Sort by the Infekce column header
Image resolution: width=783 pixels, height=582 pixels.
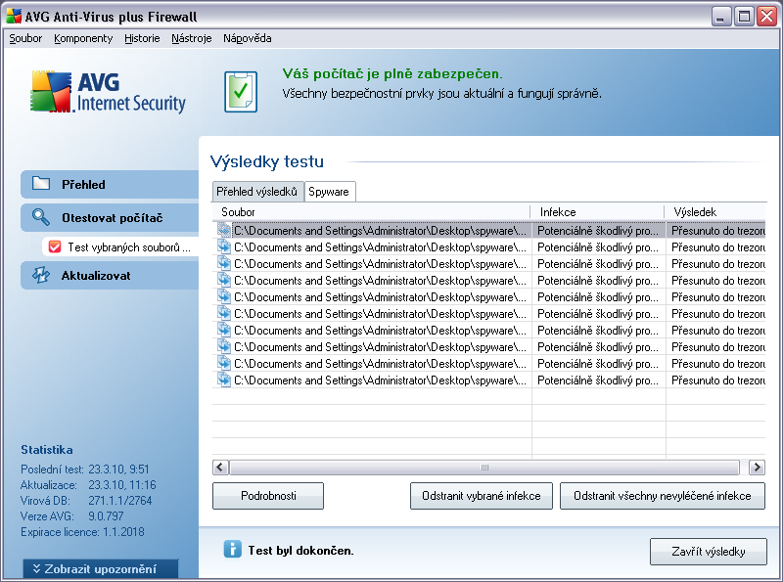click(x=598, y=212)
